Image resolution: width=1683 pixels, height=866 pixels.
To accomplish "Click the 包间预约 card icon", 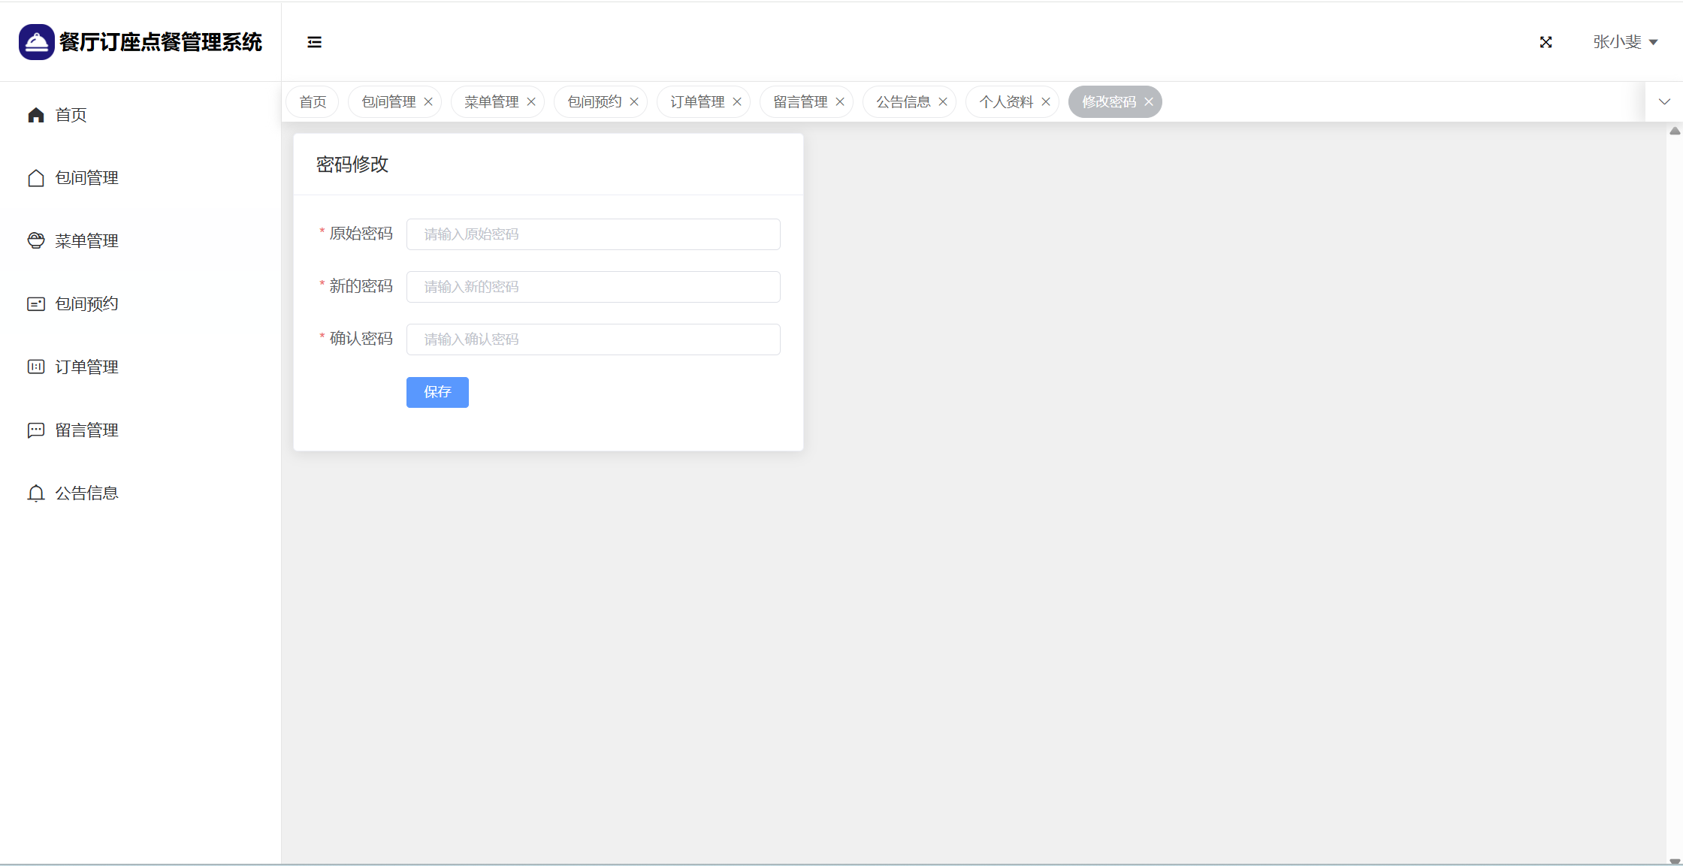I will [x=36, y=304].
